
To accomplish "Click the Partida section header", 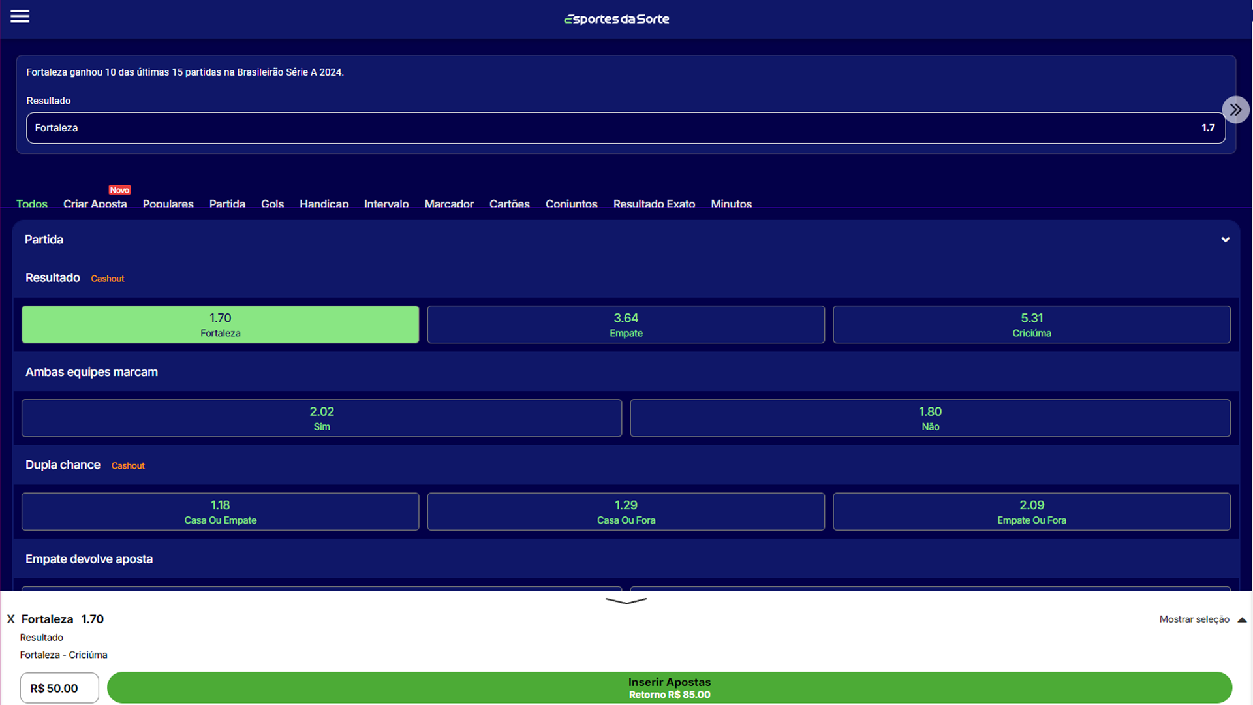I will (x=626, y=240).
